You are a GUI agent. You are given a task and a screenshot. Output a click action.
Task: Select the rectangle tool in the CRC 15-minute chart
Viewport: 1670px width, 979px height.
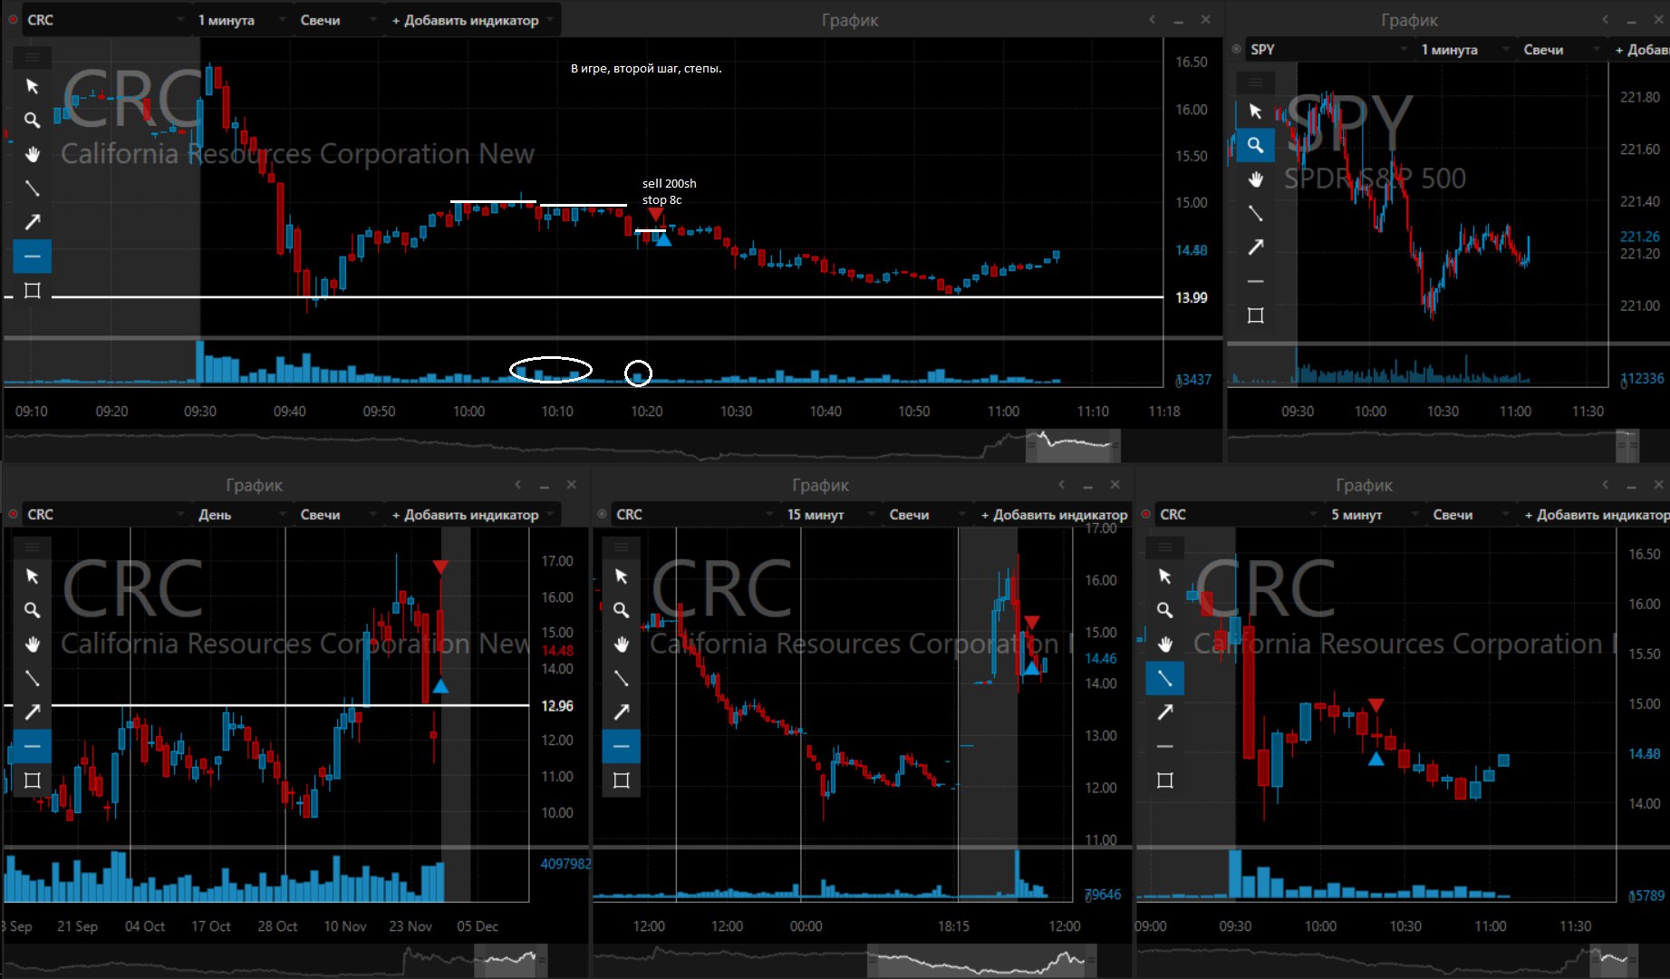point(621,780)
